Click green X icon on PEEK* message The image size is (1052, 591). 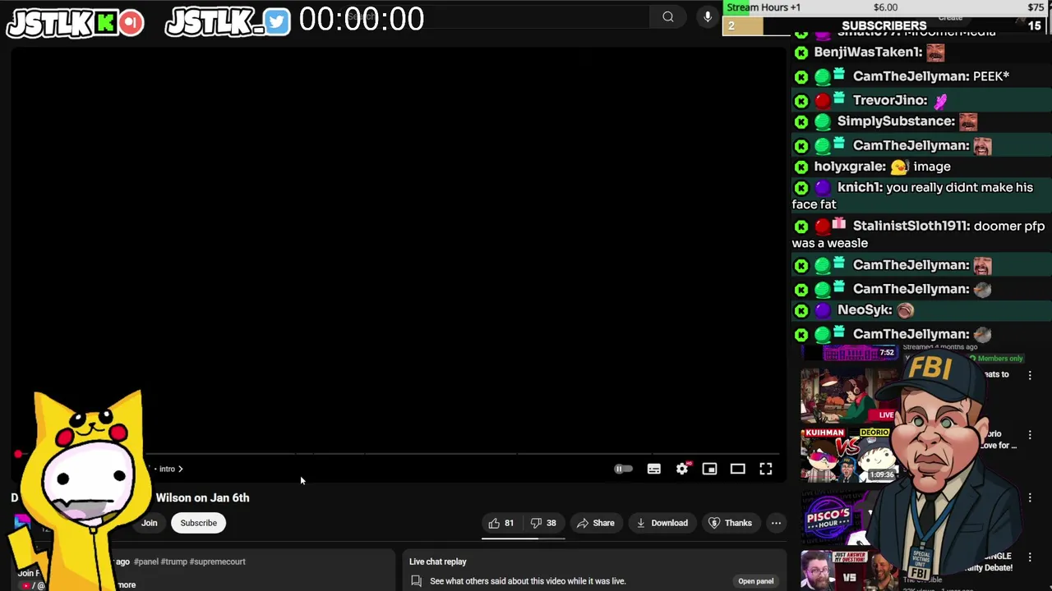801,77
